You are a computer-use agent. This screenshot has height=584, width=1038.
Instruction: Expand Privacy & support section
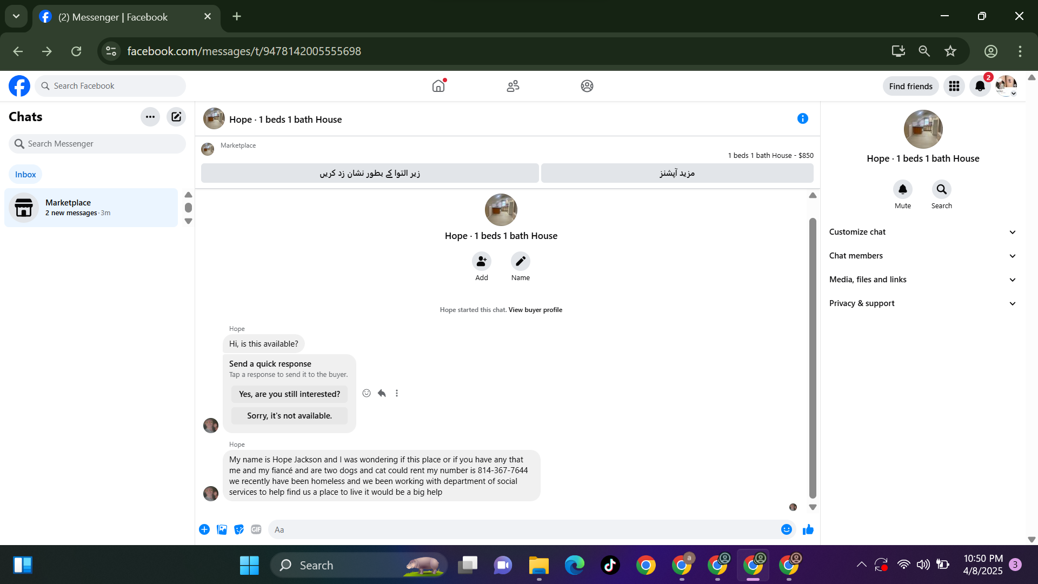[922, 303]
